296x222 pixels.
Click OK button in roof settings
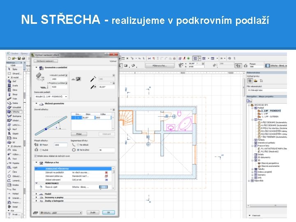pos(109,213)
